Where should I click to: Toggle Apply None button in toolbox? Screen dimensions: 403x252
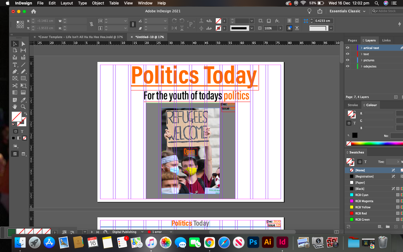click(x=25, y=138)
